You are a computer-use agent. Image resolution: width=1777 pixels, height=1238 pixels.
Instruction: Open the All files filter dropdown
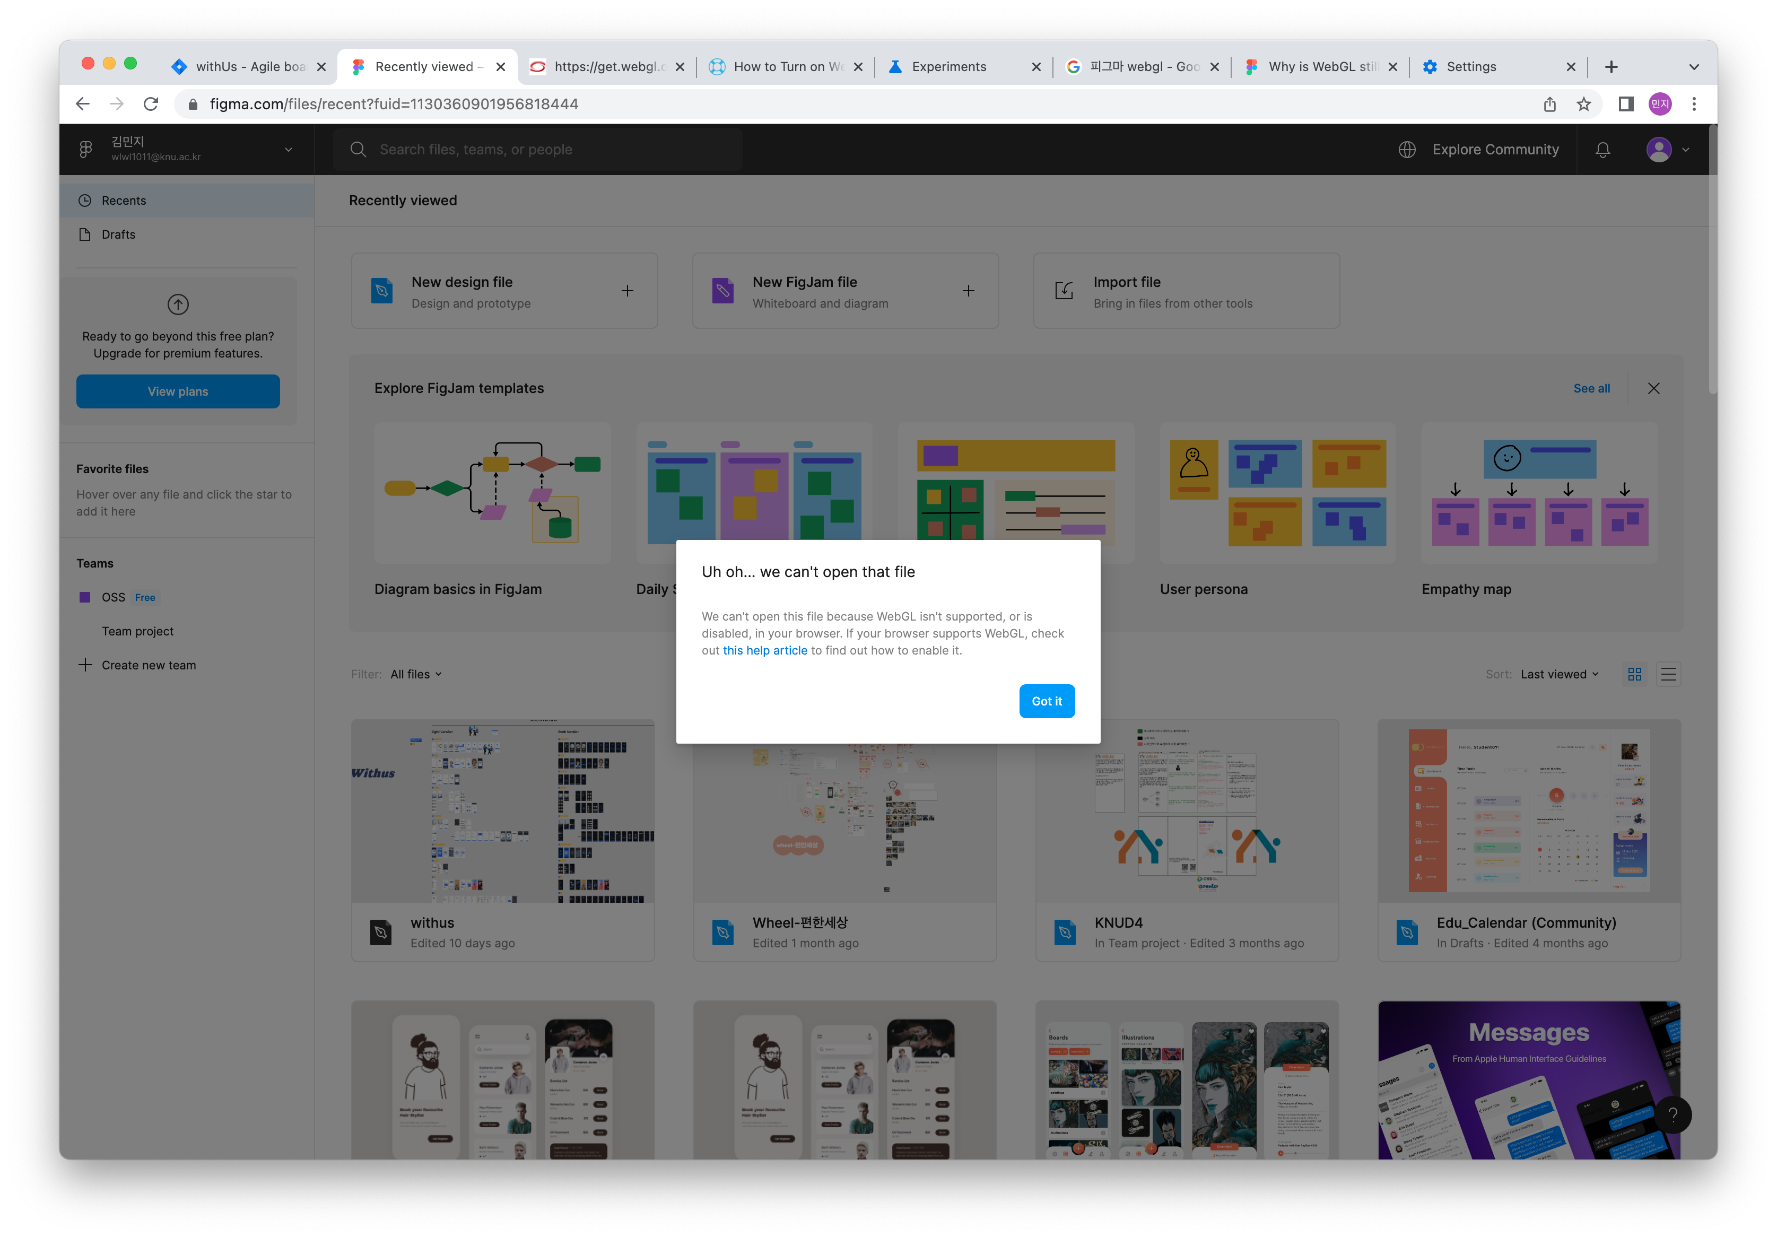416,674
